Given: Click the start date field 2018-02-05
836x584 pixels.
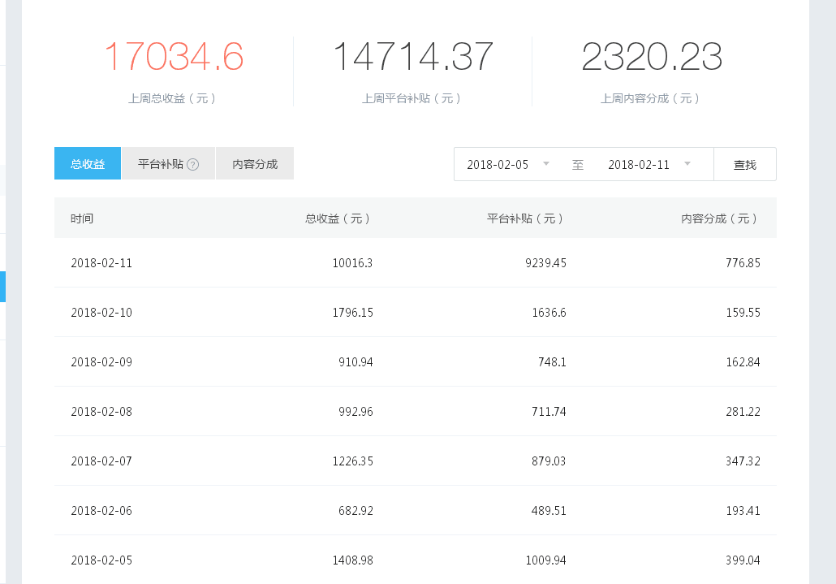Looking at the screenshot, I should coord(498,164).
